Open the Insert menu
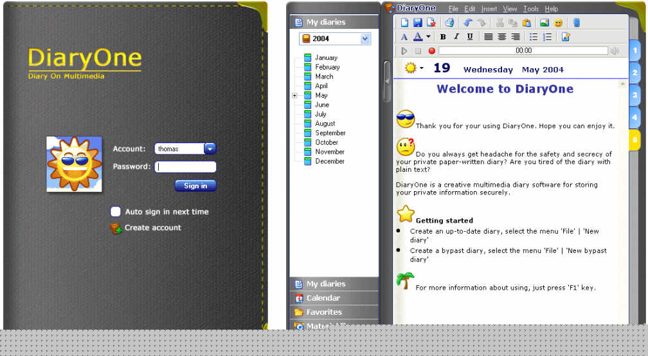Screen dimensions: 648x356 tap(489, 9)
